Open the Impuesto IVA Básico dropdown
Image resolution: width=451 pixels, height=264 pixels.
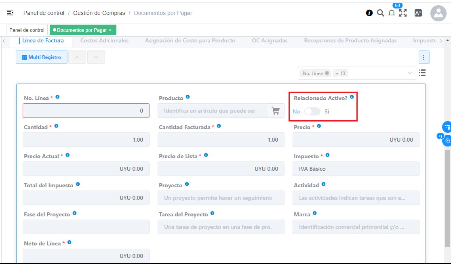(x=356, y=169)
